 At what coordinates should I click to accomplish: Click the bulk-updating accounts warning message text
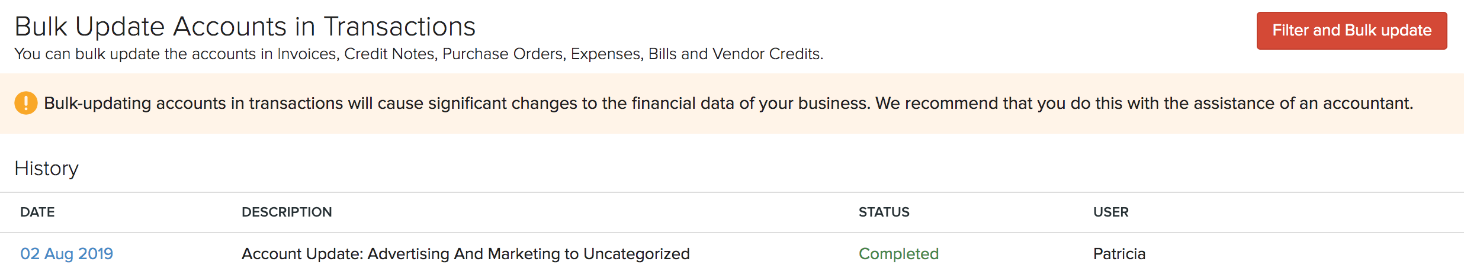[728, 104]
